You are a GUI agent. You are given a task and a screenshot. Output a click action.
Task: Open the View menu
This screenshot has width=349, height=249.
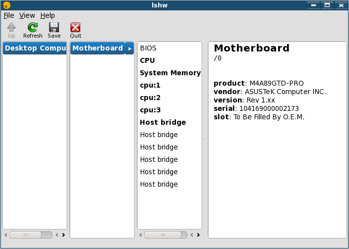pyautogui.click(x=27, y=15)
